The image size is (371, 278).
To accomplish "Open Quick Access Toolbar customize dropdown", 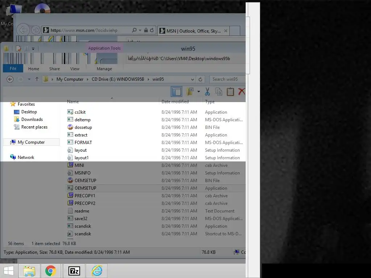I will tap(33, 49).
